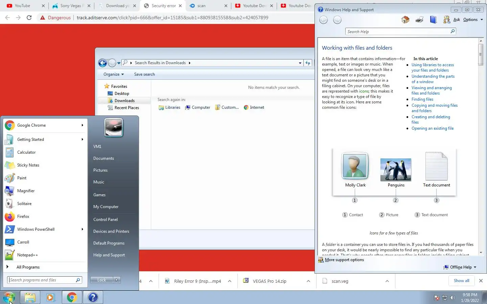The image size is (487, 304).
Task: Click the Help home icon
Action: pos(405,20)
